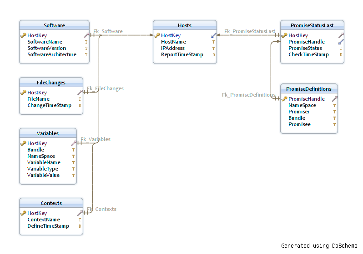Select the Variables table header
The height and width of the screenshot is (254, 363).
click(48, 133)
